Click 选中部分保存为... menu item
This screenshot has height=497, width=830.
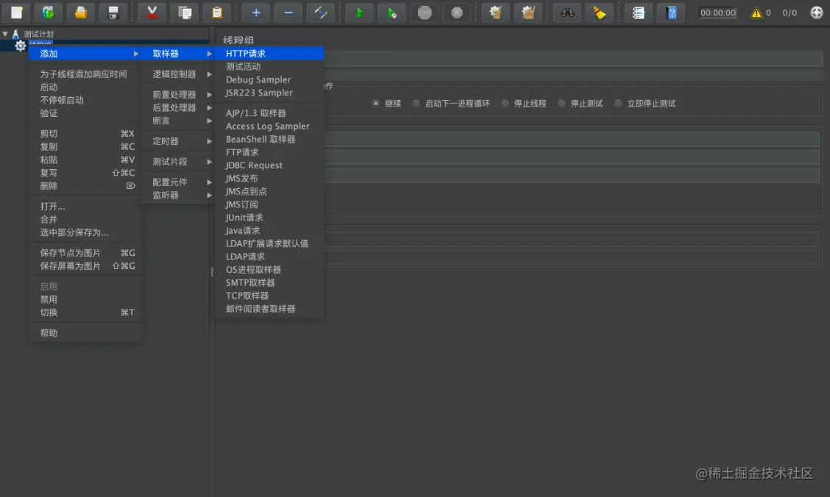(85, 232)
